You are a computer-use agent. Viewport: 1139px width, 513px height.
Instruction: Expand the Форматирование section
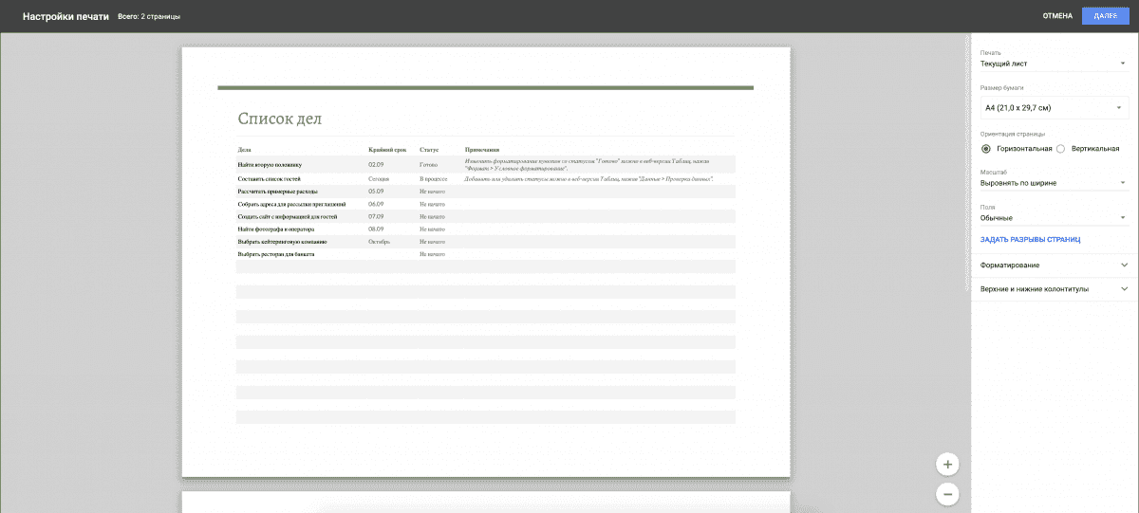[1054, 266]
